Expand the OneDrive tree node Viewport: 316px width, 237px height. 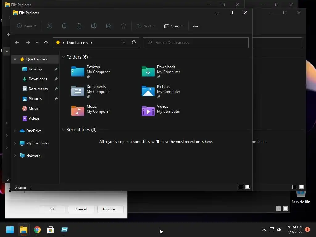tap(15, 131)
